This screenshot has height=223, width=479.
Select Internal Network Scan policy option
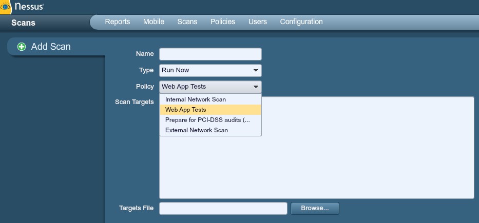tap(210, 99)
